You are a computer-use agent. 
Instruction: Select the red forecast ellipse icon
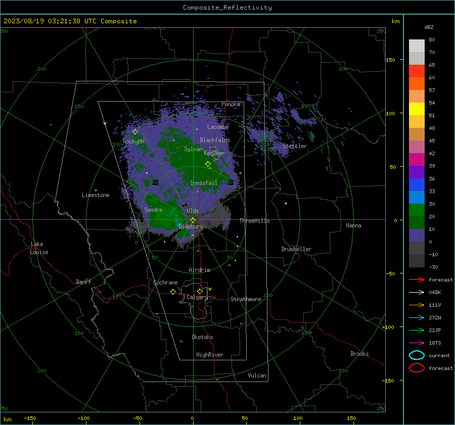pos(417,368)
